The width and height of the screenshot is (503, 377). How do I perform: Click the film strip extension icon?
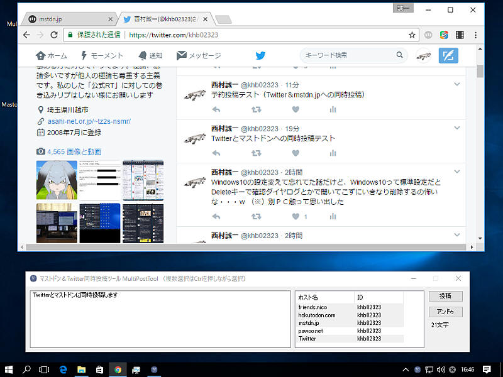click(460, 35)
